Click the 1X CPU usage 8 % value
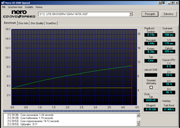The height and width of the screenshot is (128, 180). point(169,67)
